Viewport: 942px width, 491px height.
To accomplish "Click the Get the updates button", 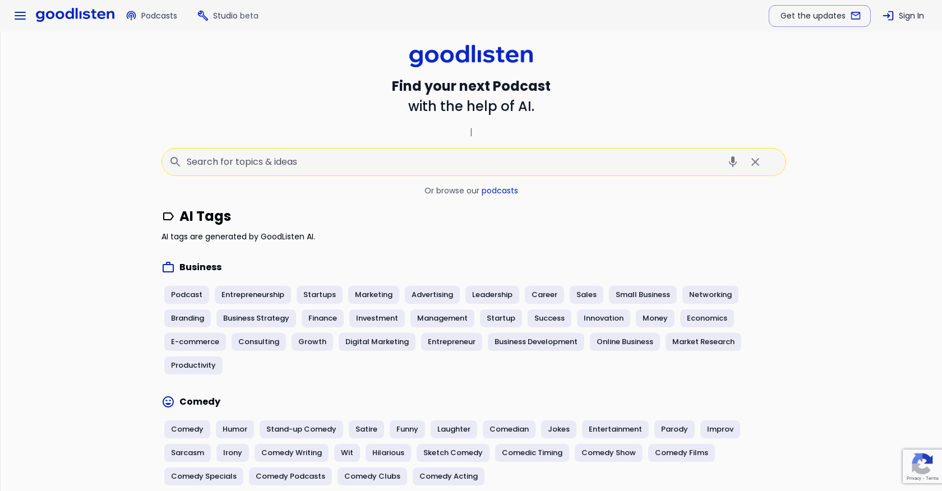I will [819, 16].
